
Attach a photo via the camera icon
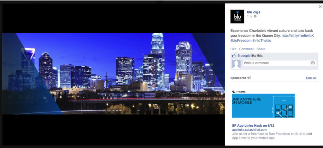coord(313,63)
